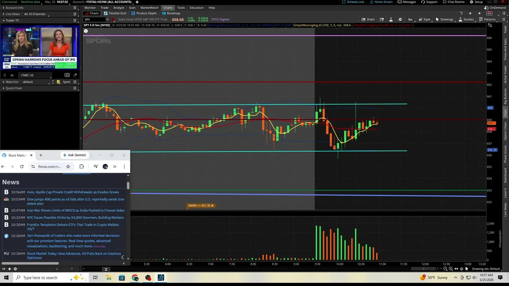Go to Home Screen link

[381, 2]
